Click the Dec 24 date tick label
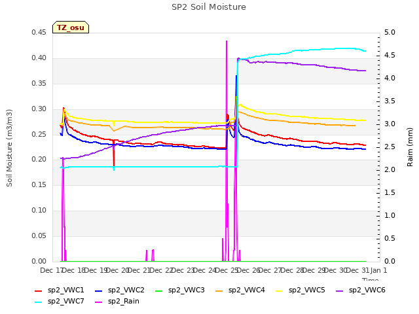419x314 pixels. 204,270
